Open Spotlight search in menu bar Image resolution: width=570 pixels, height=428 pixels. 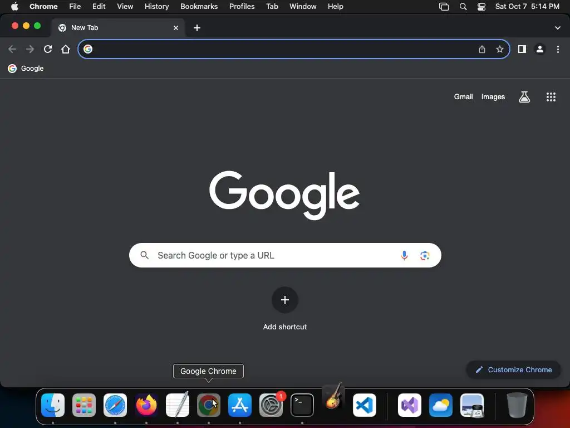click(463, 7)
